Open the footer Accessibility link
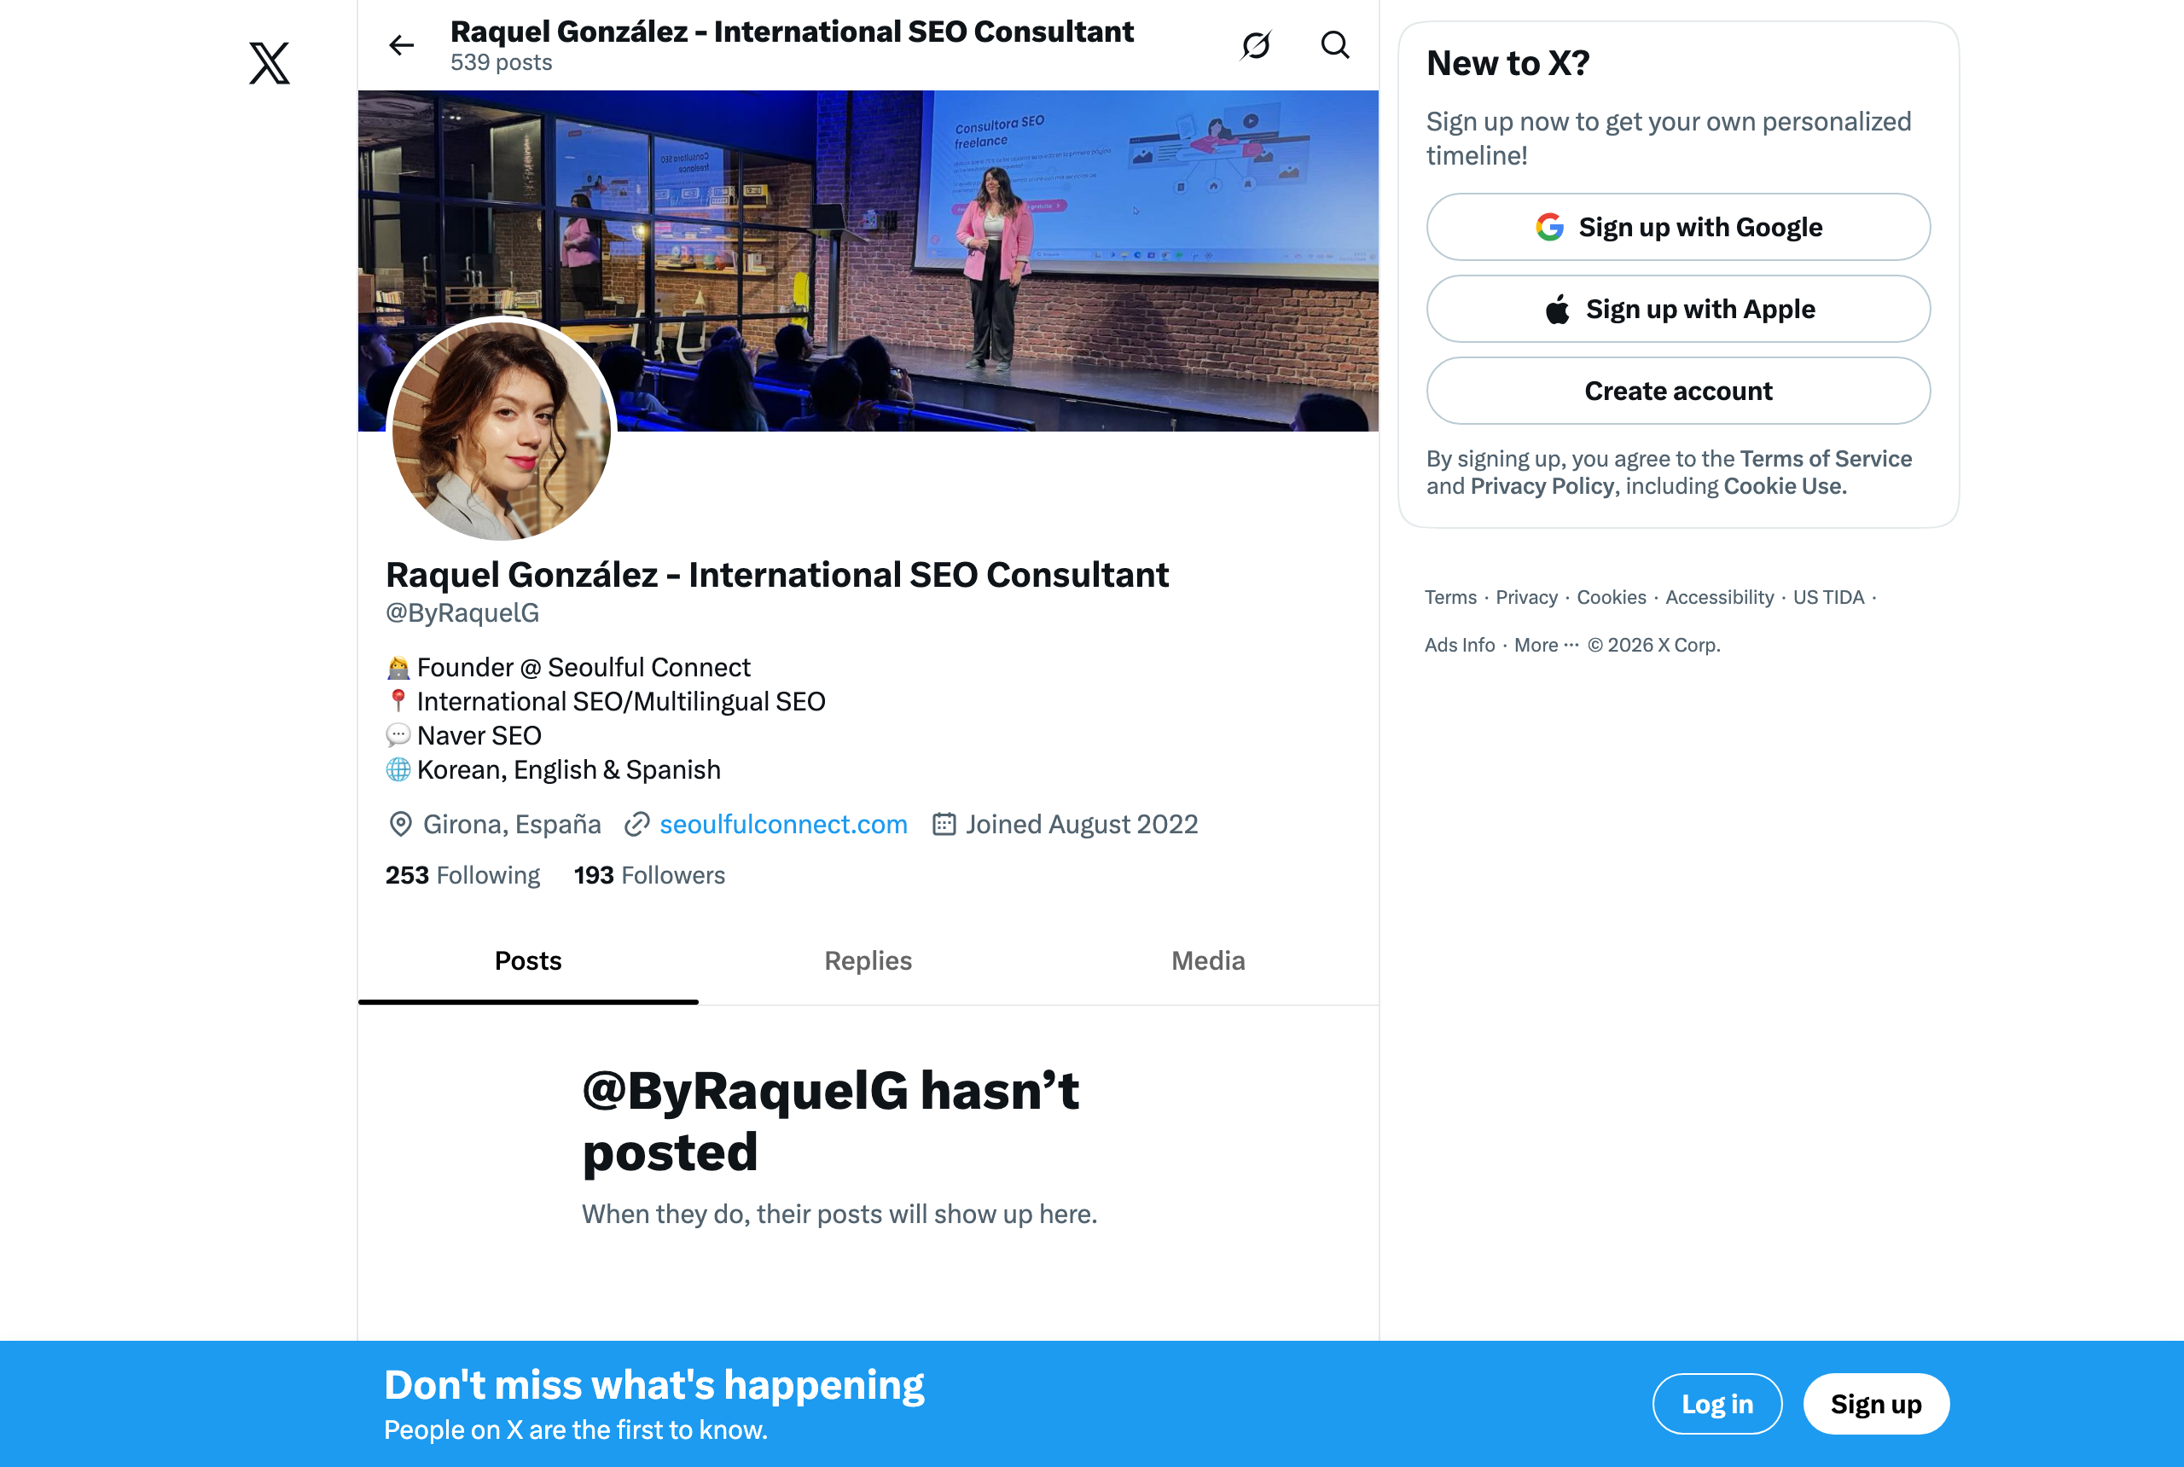Image resolution: width=2184 pixels, height=1467 pixels. [1719, 597]
